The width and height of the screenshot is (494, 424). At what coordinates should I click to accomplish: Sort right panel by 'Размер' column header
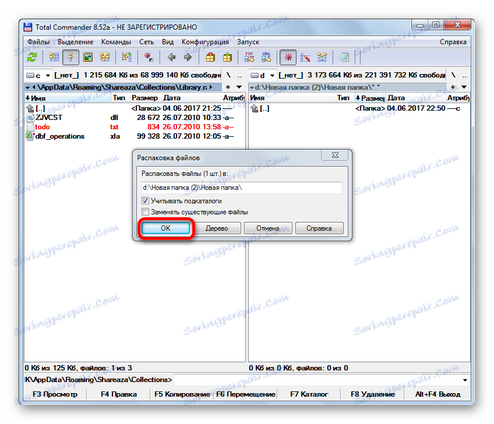[x=370, y=98]
